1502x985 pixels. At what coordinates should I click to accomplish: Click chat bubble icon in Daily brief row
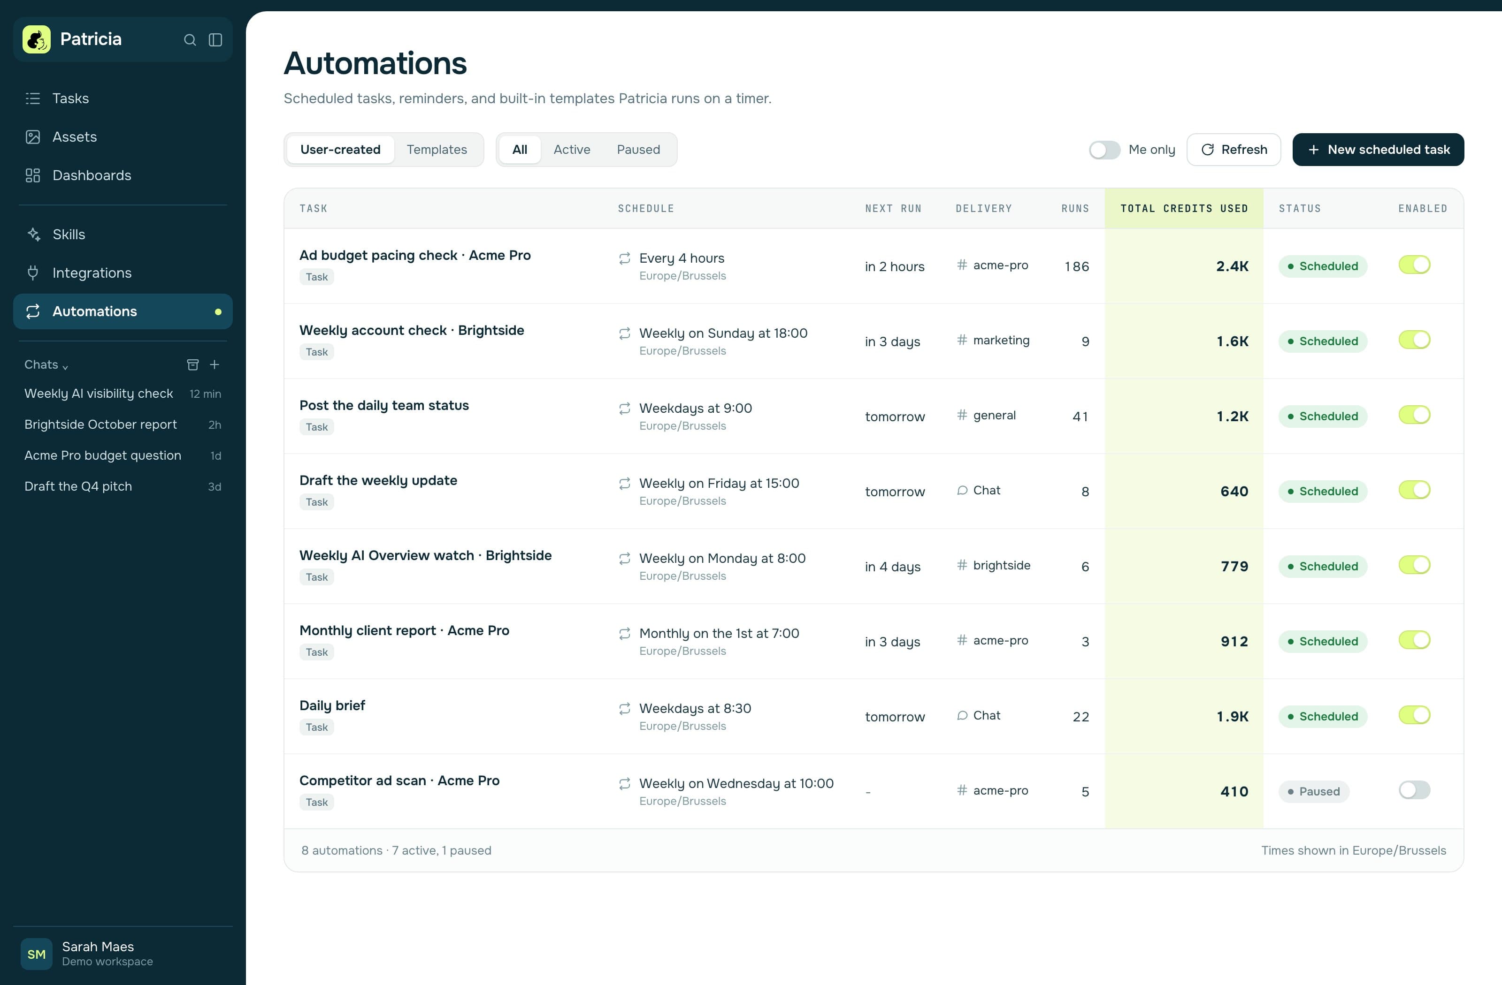(962, 716)
